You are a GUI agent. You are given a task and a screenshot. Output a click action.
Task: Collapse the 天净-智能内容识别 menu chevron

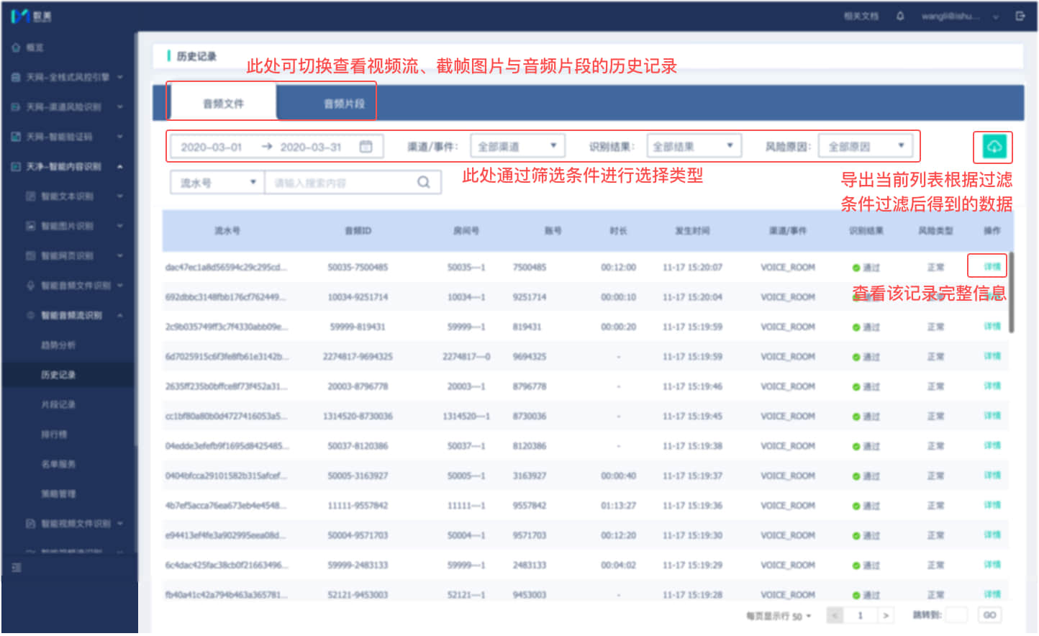(x=120, y=167)
